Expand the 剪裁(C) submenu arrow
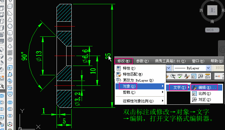 coord(162,92)
